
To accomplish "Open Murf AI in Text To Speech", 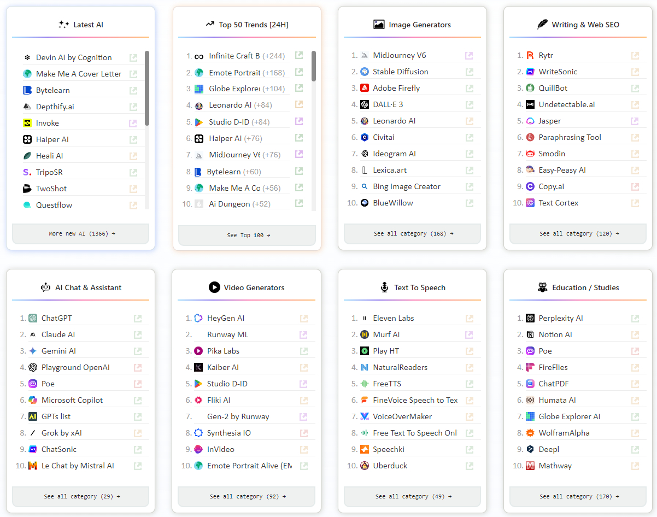I will point(386,334).
